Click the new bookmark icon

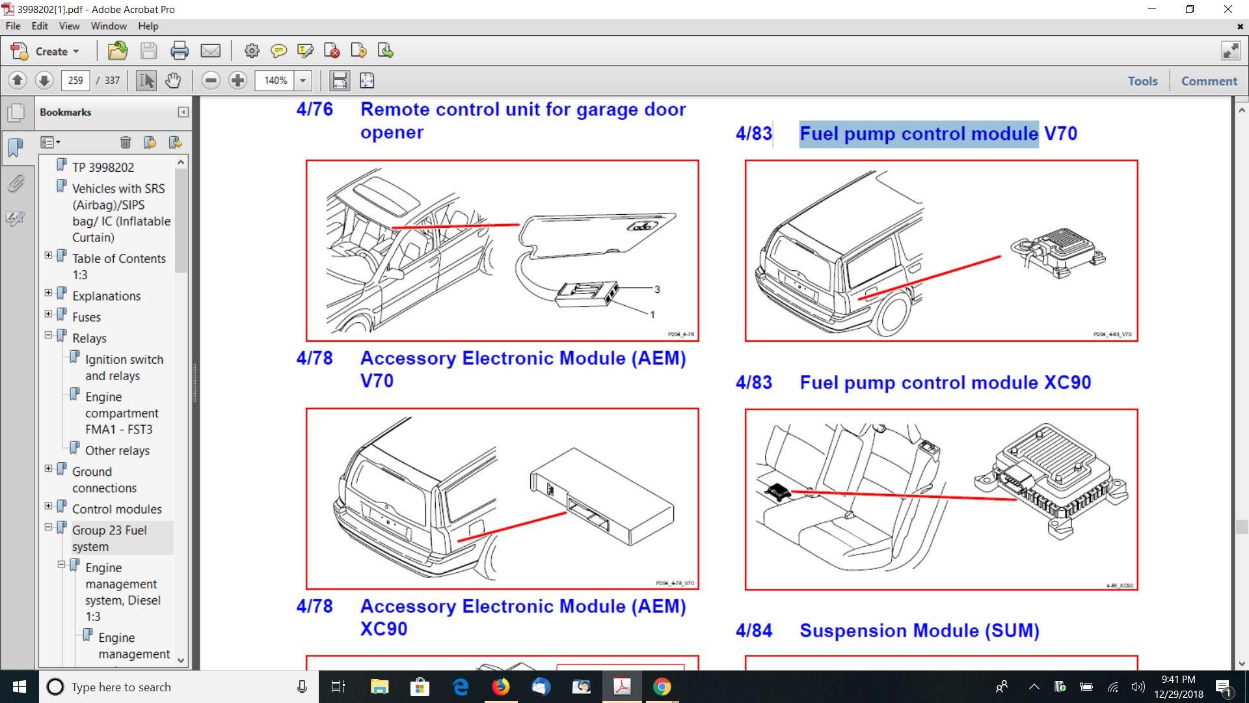click(x=150, y=143)
